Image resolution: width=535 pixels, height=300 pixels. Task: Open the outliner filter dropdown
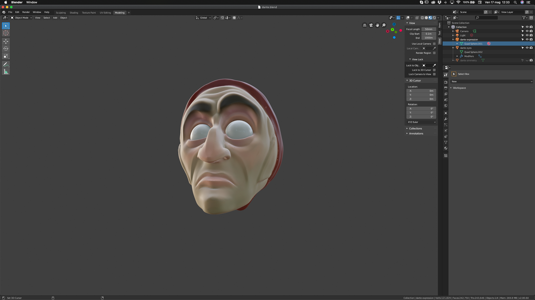coord(525,18)
